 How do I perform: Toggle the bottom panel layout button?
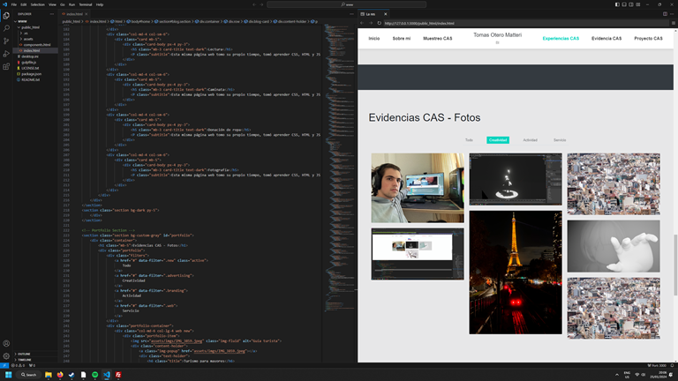pos(624,4)
